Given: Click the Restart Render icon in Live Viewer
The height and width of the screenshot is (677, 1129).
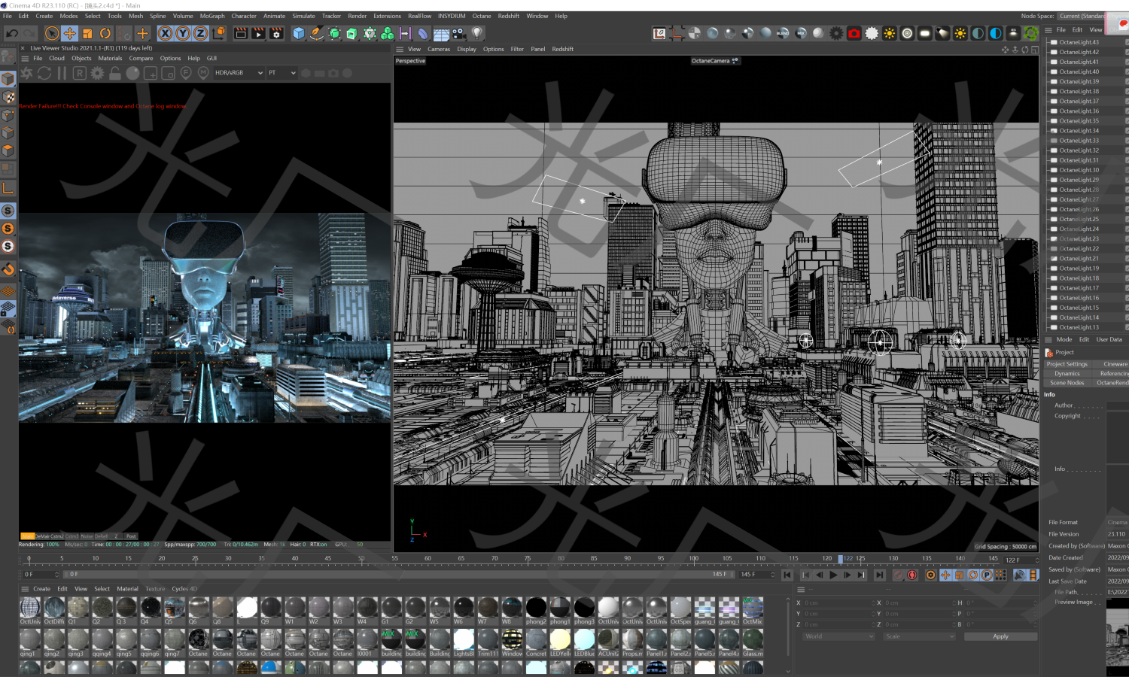Looking at the screenshot, I should (44, 73).
